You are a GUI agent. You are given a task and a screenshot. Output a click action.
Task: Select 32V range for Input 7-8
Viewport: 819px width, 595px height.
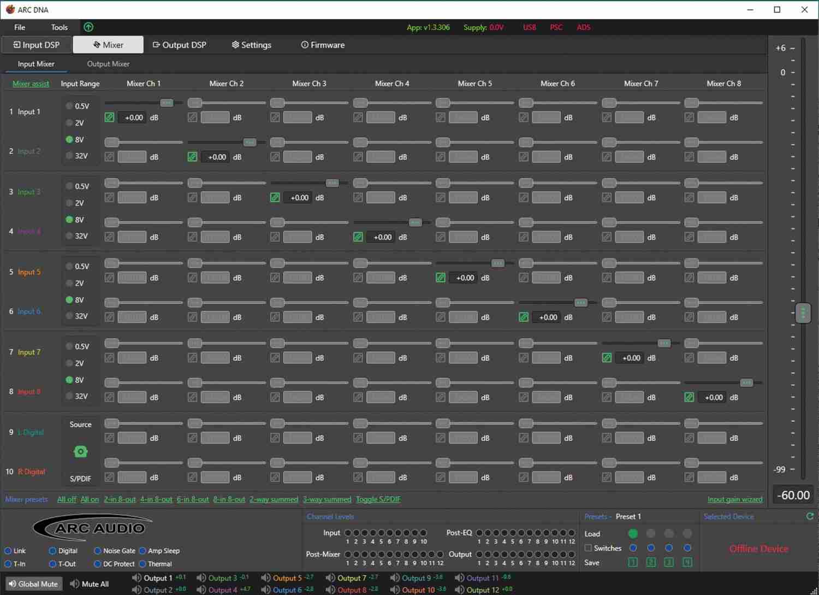click(x=69, y=396)
